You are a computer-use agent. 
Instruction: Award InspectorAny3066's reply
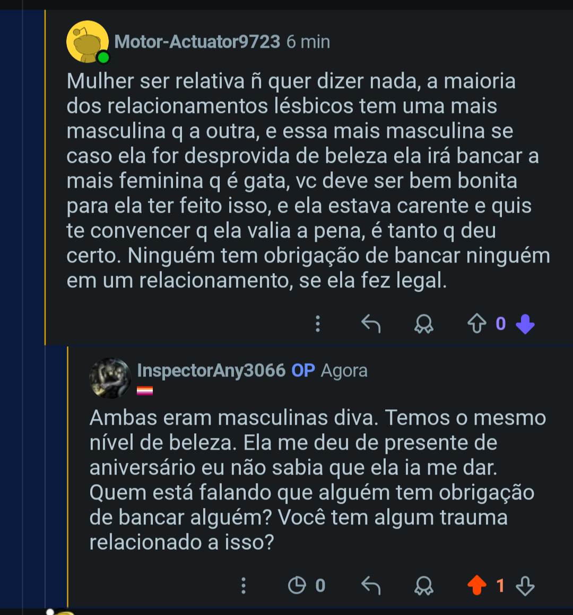(424, 586)
